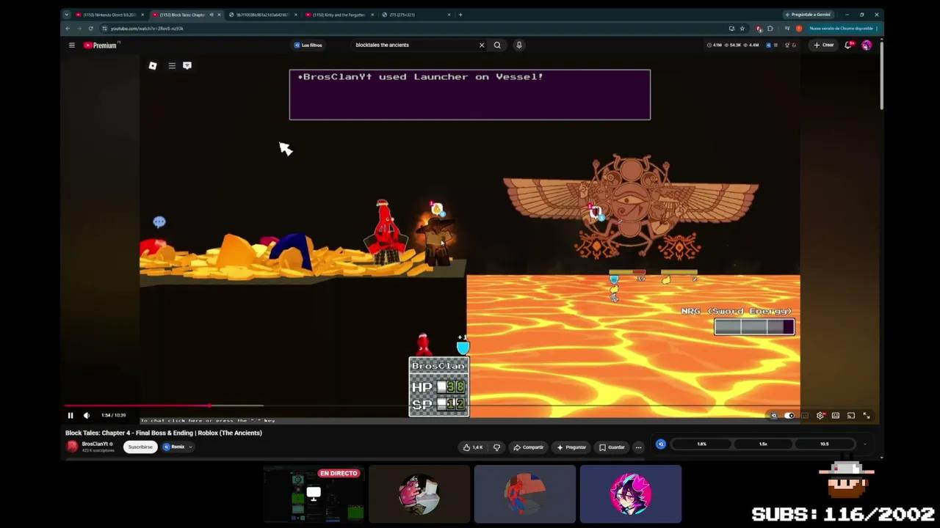
Task: Open BrosClanYt channel avatar
Action: coord(72,447)
